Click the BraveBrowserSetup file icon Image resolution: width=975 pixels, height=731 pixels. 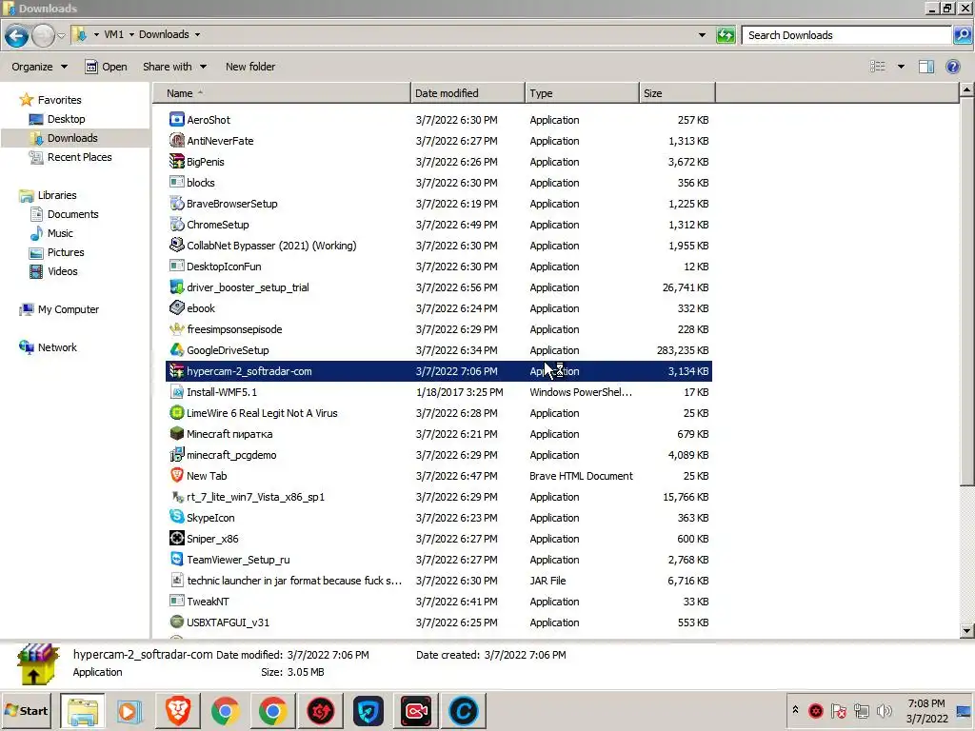[176, 204]
